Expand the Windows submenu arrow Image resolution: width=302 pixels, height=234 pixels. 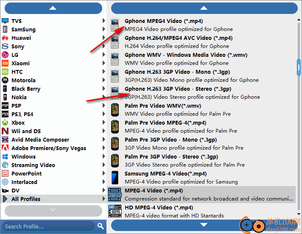point(104,156)
